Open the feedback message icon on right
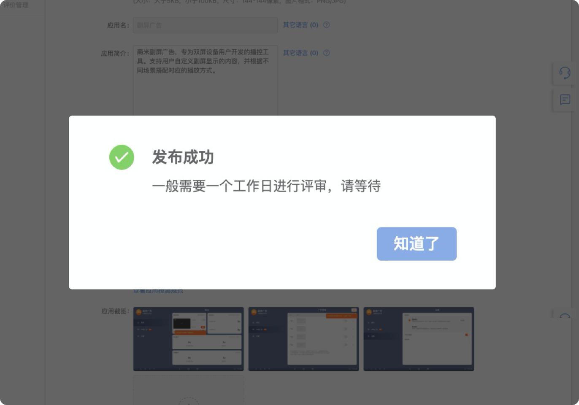The image size is (579, 405). click(565, 100)
